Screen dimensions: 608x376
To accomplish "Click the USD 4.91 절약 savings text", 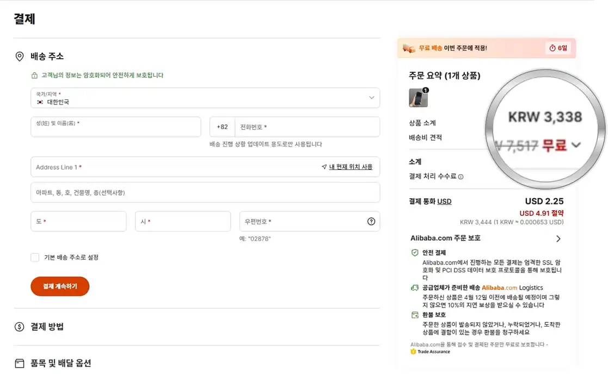I will (541, 214).
